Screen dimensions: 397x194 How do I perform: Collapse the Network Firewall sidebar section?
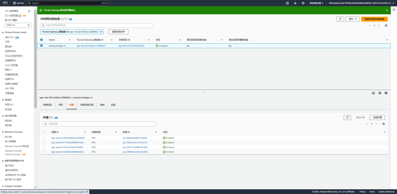coord(3,132)
